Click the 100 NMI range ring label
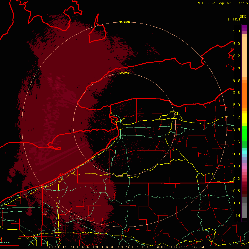The image size is (249, 249). pyautogui.click(x=124, y=22)
